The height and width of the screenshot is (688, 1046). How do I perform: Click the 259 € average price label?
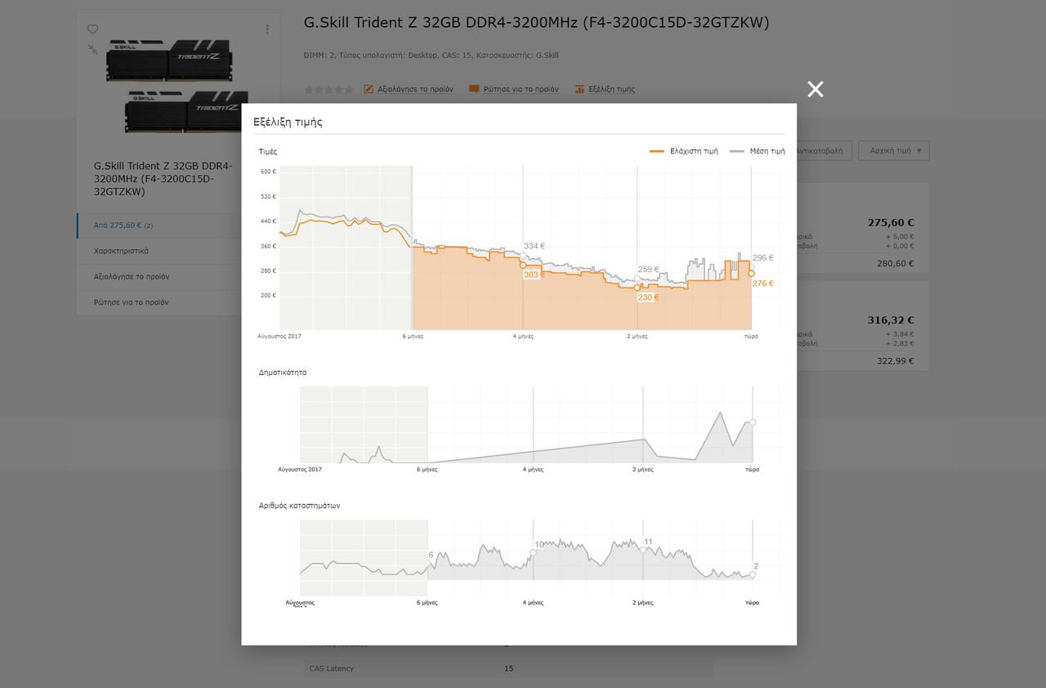[x=648, y=269]
